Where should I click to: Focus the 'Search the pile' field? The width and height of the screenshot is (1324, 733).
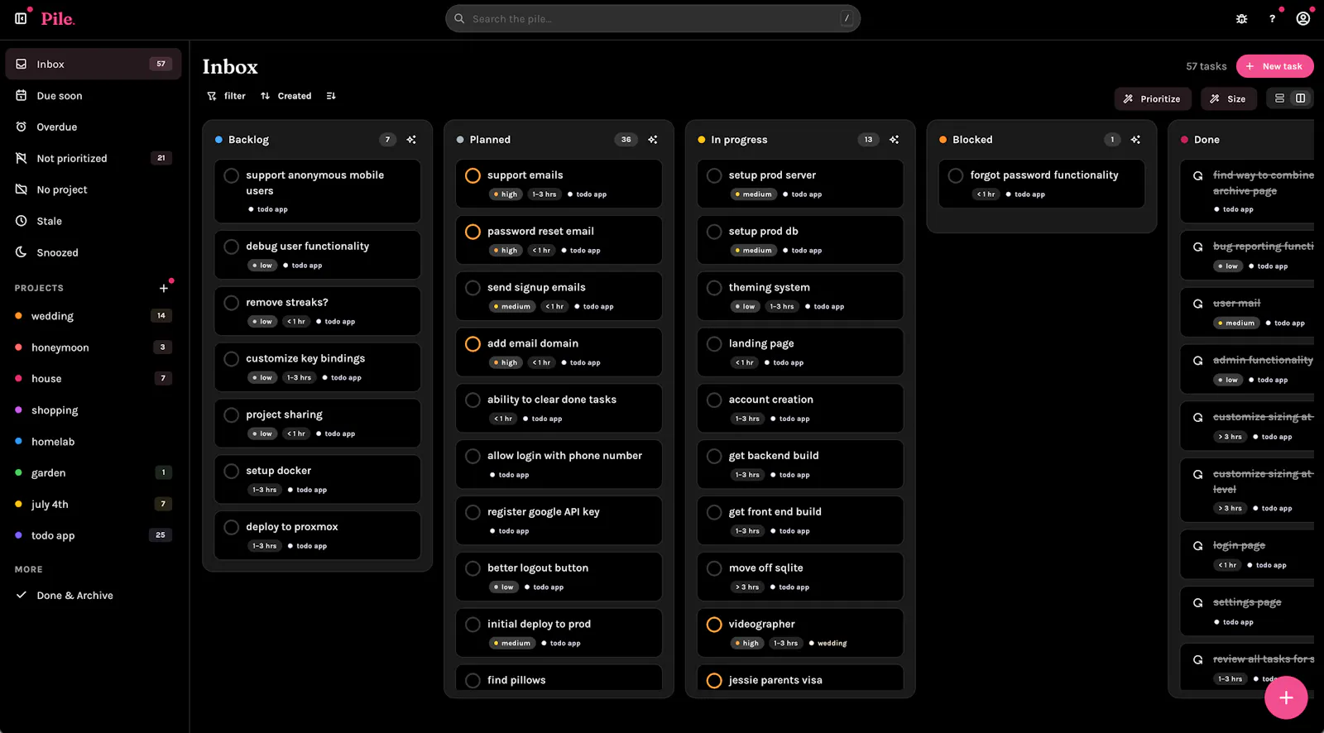click(653, 18)
